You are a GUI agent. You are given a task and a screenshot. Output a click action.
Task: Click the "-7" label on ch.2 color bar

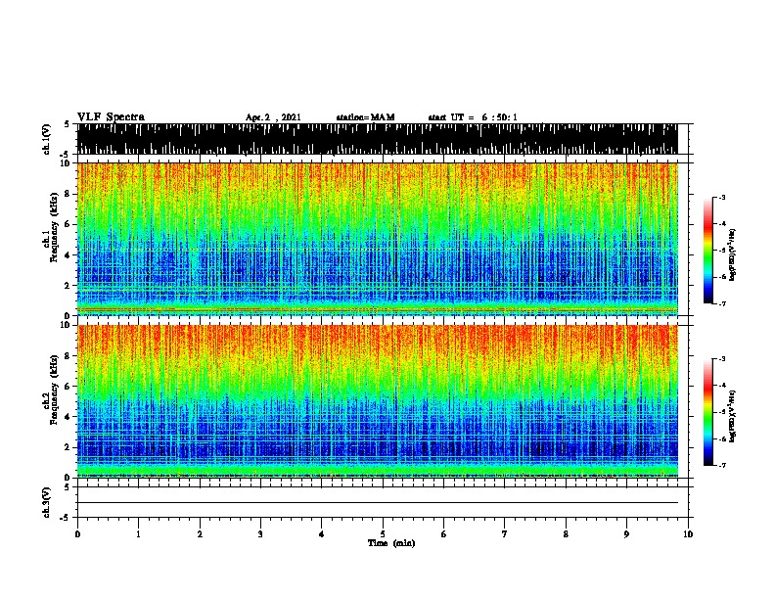[x=722, y=465]
